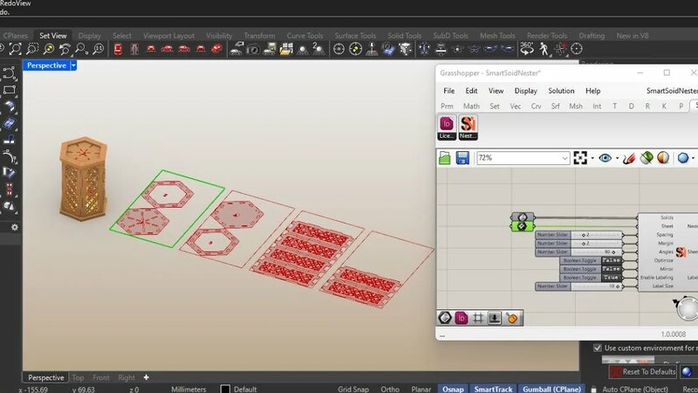
Task: Open the eye preview settings dropdown arrow
Action: (x=617, y=158)
